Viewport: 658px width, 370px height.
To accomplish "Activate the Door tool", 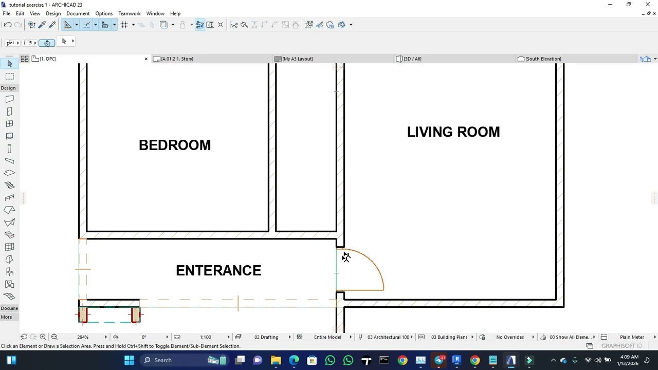I will click(9, 112).
